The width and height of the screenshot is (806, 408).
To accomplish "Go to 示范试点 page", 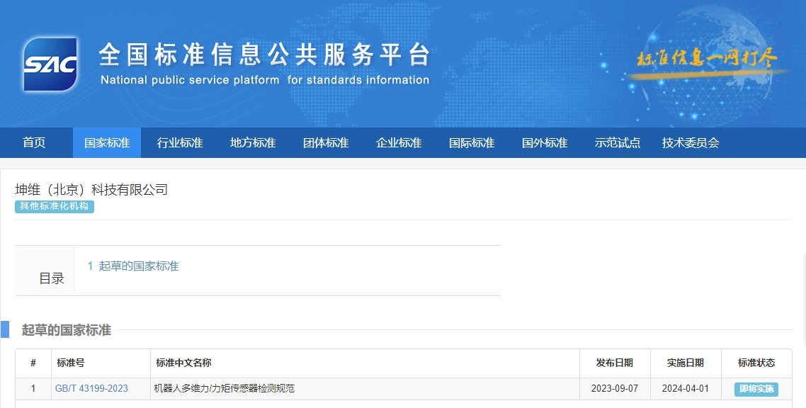I will [618, 143].
